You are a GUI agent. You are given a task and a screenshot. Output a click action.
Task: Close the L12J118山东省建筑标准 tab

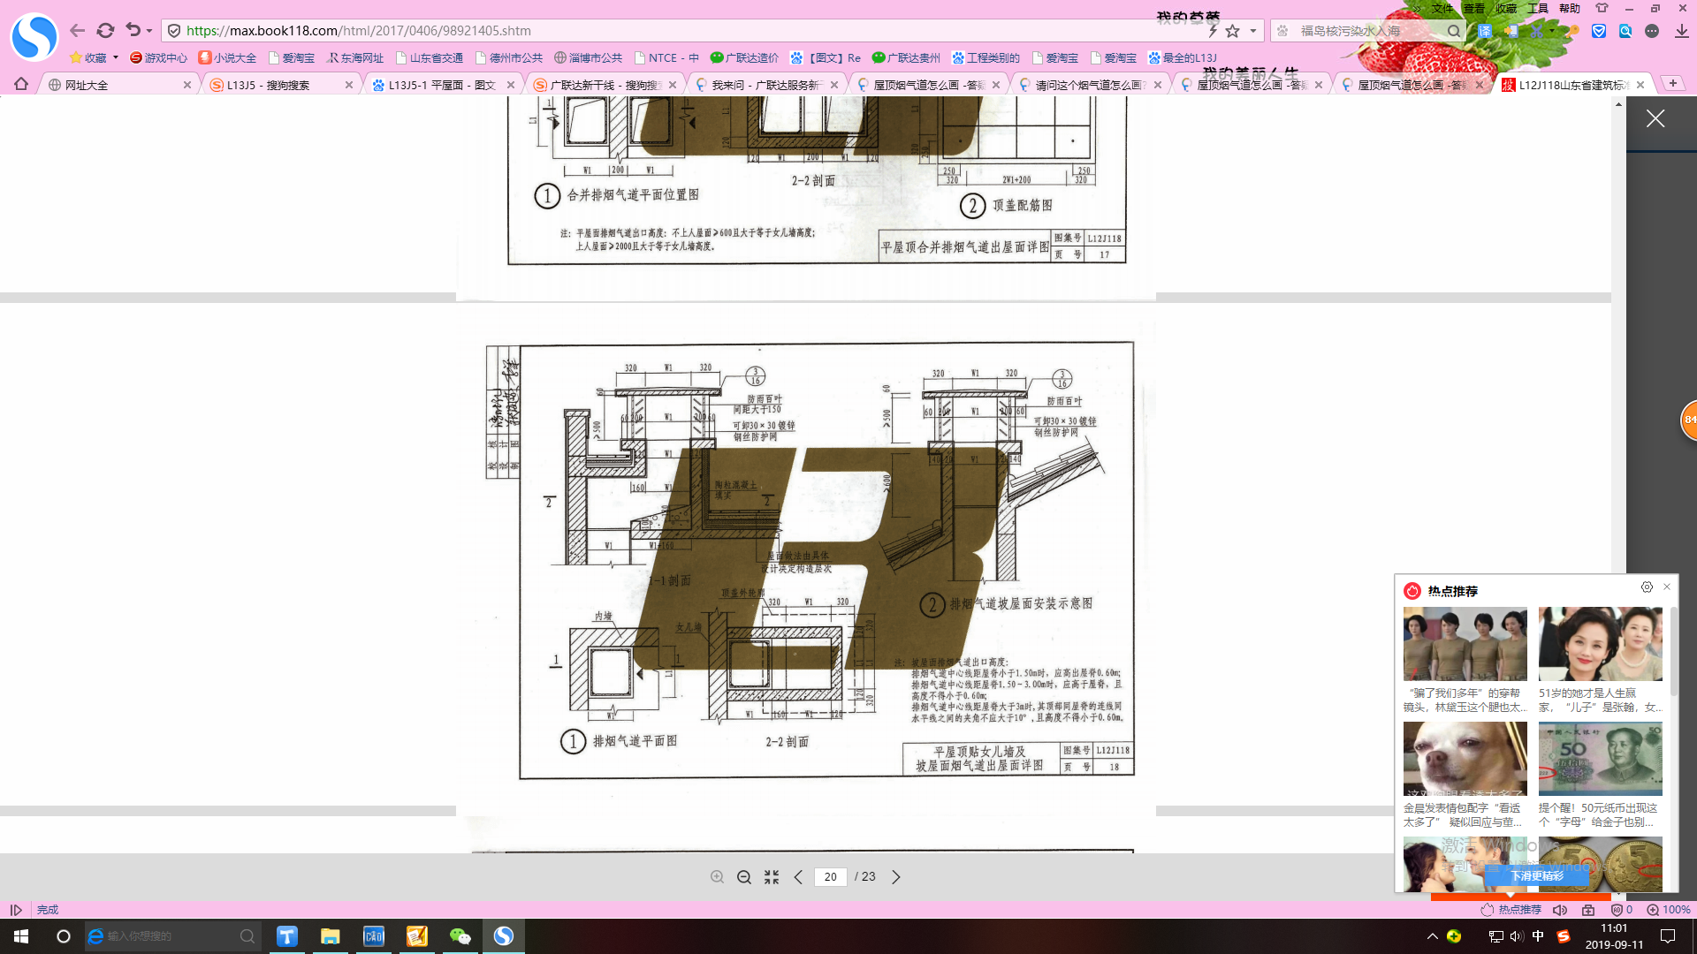pyautogui.click(x=1640, y=85)
